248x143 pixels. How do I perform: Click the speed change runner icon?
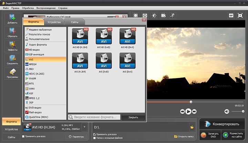173,16
